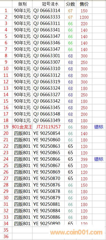Click the 1200 price cell
This screenshot has height=240, width=106.
[x=84, y=17]
